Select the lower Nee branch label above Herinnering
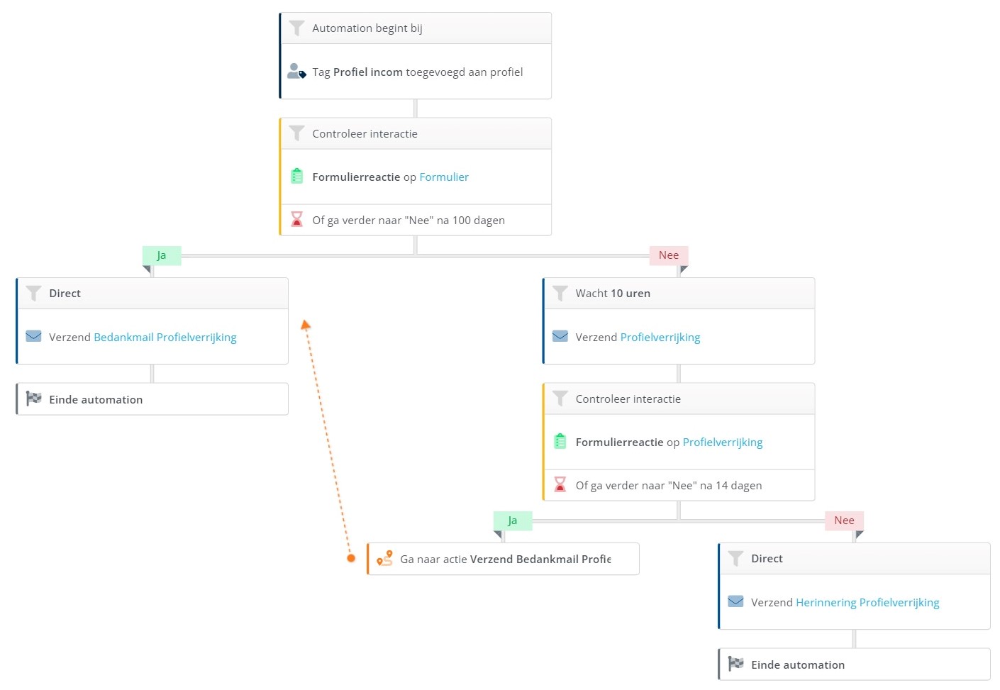The width and height of the screenshot is (1000, 690). pos(844,521)
